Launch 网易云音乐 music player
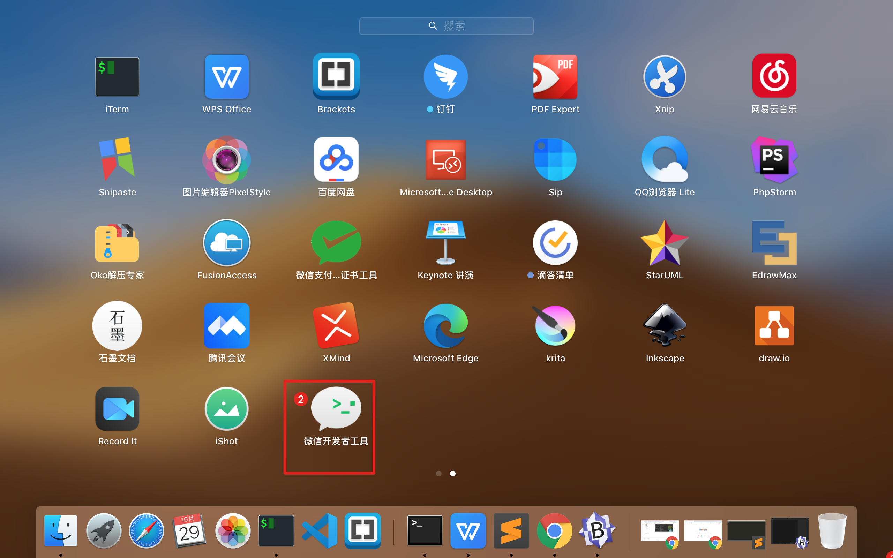893x558 pixels. 774,76
